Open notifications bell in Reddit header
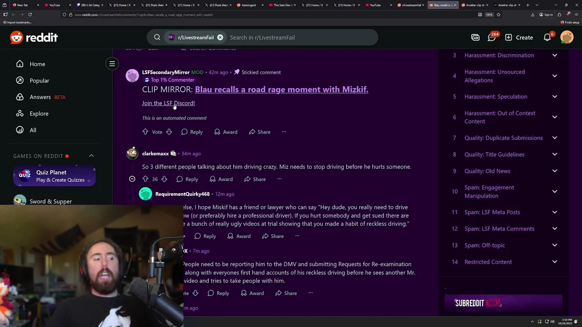The height and width of the screenshot is (327, 582). point(547,37)
